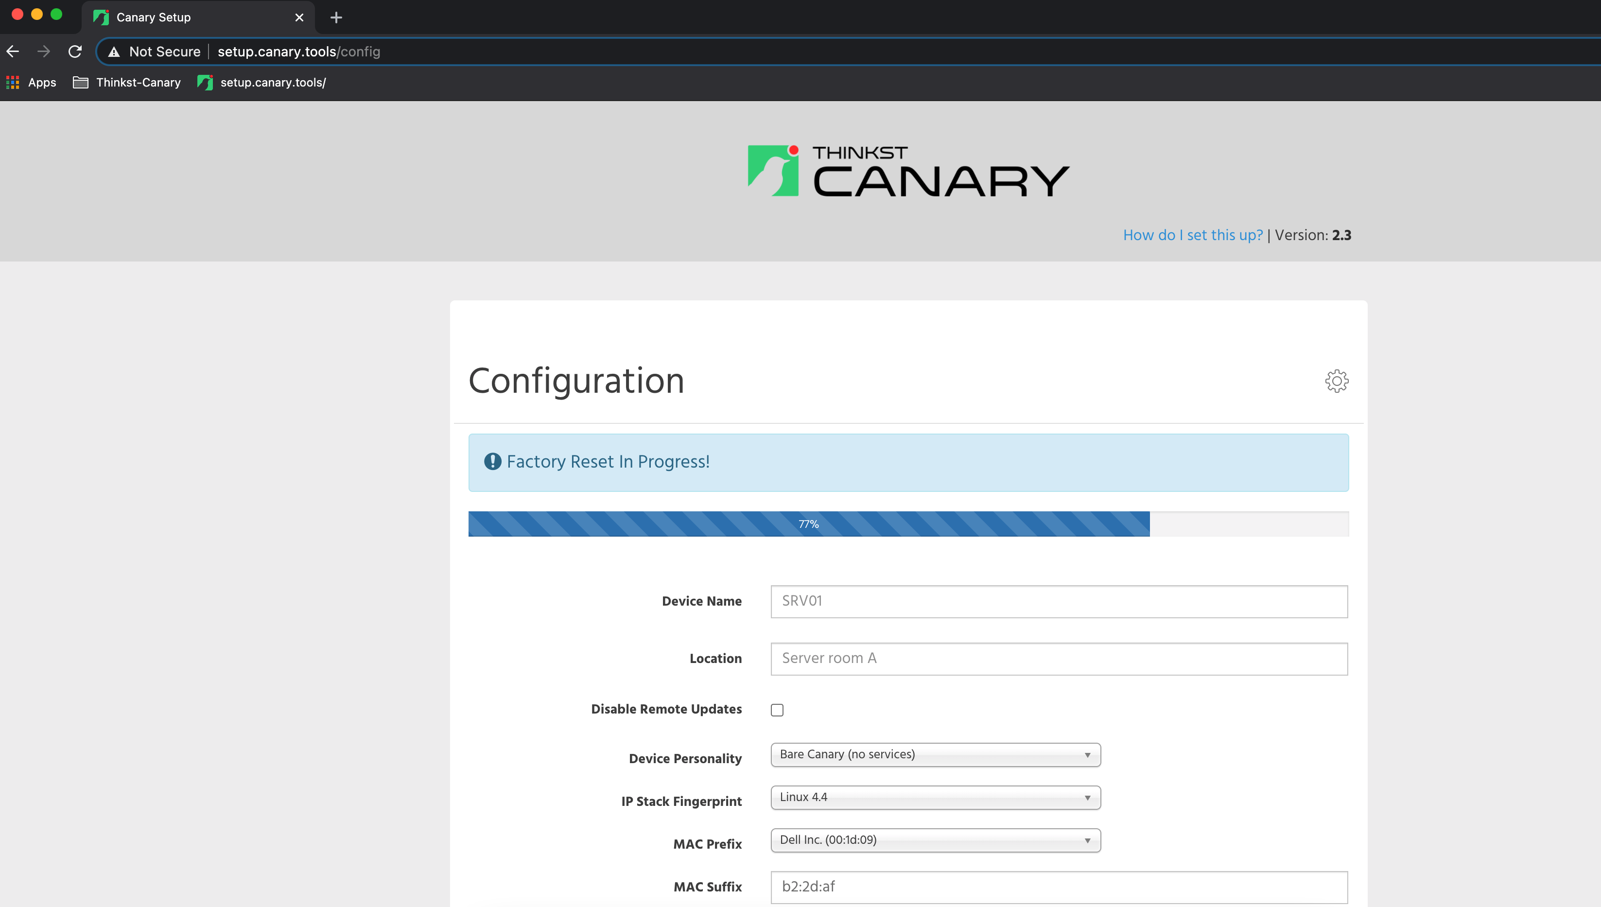Open the Thinkst-Canary bookmarks folder

coord(127,82)
